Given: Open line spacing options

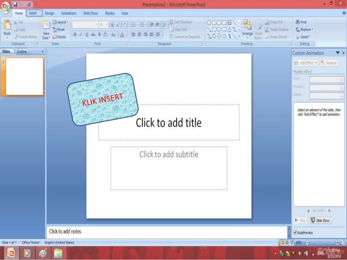Looking at the screenshot, I should click(164, 25).
